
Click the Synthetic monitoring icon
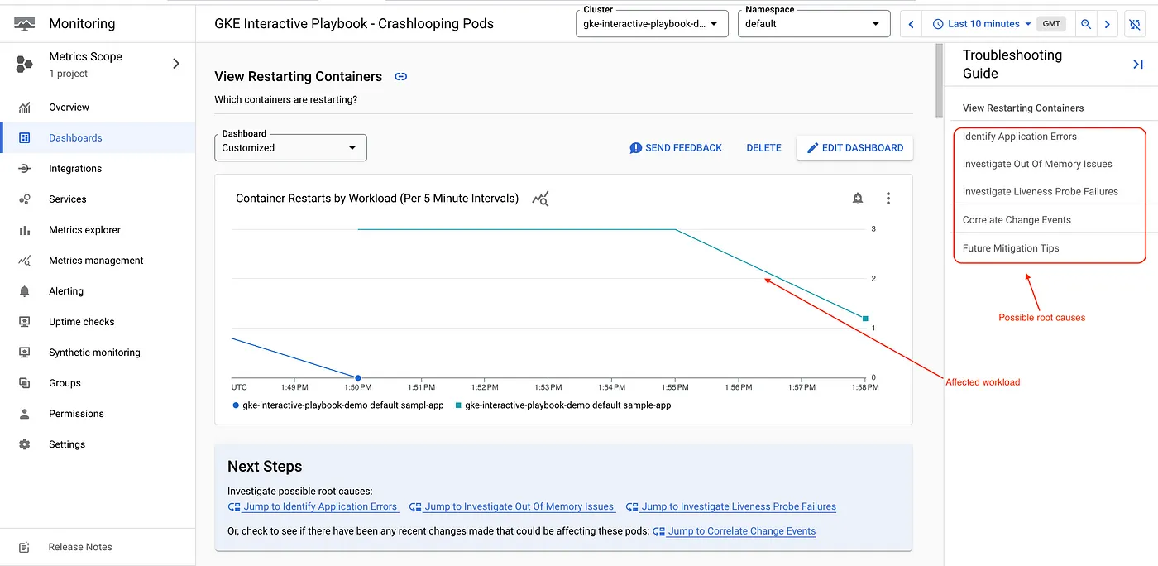click(x=25, y=353)
